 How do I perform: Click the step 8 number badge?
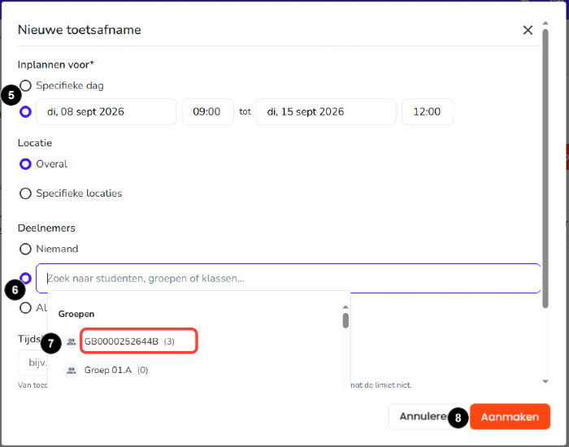(458, 418)
